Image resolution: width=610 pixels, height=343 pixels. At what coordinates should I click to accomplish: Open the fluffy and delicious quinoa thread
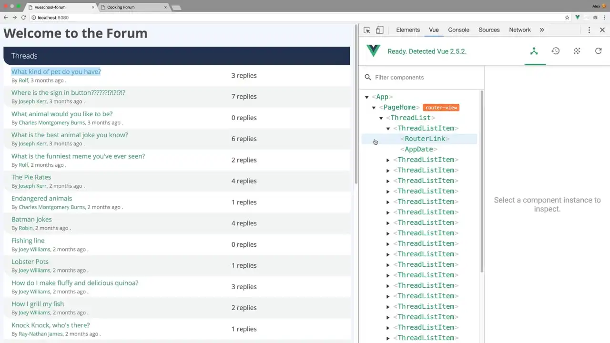click(x=75, y=282)
